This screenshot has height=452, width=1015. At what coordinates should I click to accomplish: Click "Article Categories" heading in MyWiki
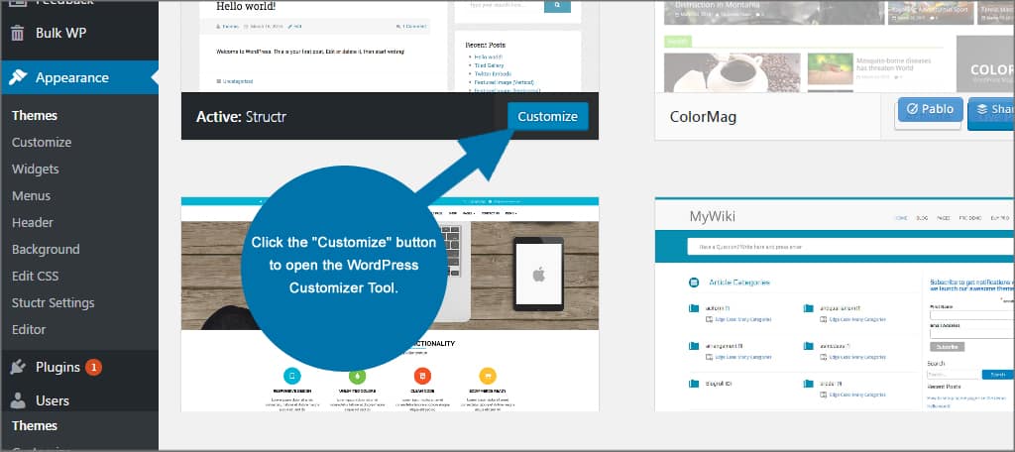(x=739, y=282)
